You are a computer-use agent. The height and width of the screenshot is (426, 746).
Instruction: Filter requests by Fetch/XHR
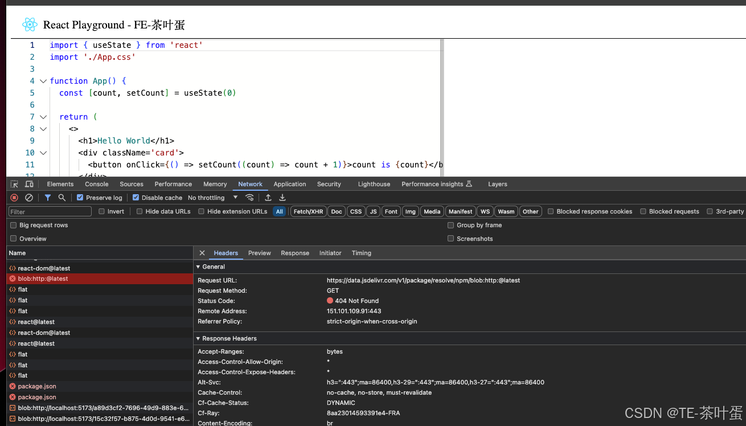coord(308,211)
